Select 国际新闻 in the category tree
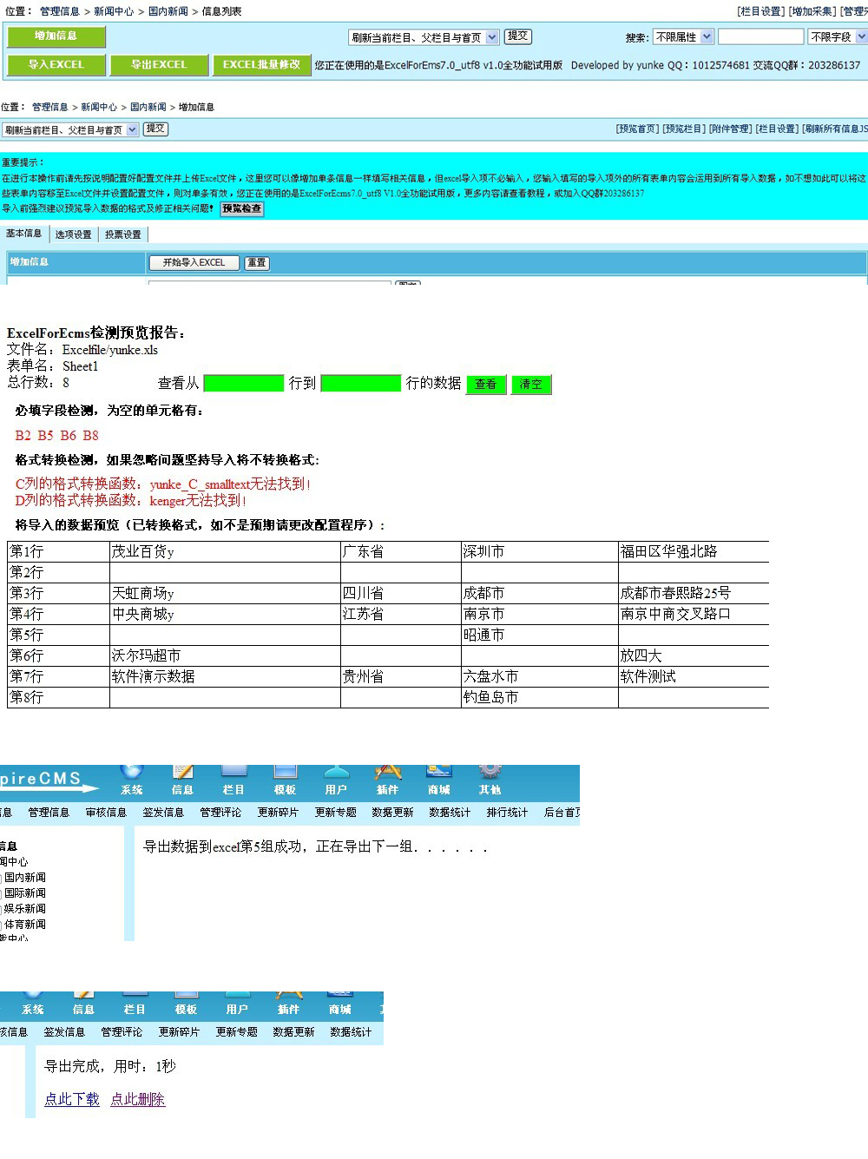This screenshot has width=868, height=1159. 25,892
